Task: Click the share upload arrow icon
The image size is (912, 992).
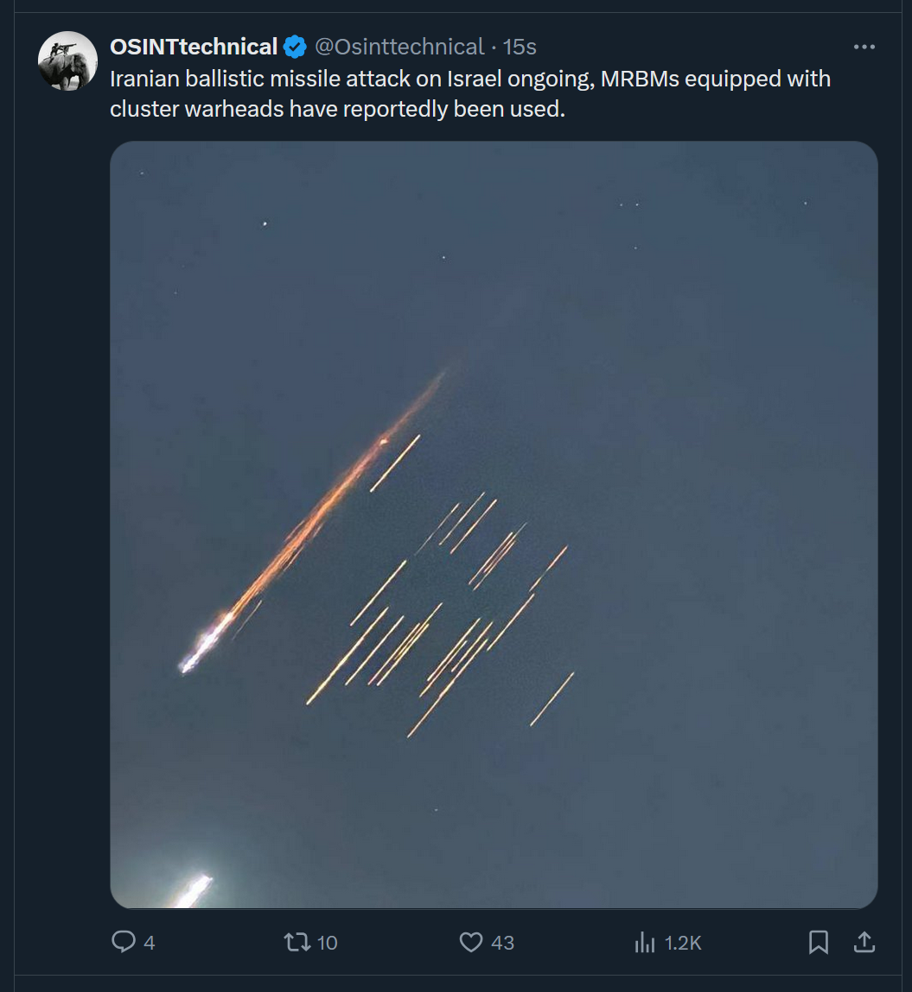Action: [x=864, y=941]
